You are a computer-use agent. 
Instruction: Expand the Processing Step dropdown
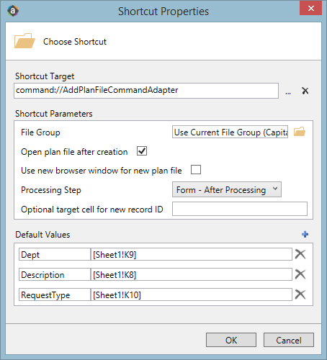227,189
